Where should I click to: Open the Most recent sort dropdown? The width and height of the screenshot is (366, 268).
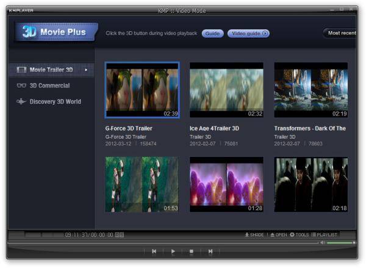pos(340,33)
